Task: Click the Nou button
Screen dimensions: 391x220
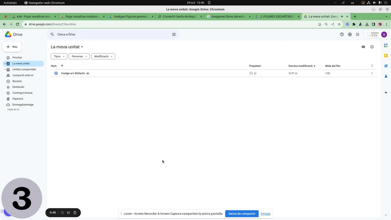Action: coord(12,47)
